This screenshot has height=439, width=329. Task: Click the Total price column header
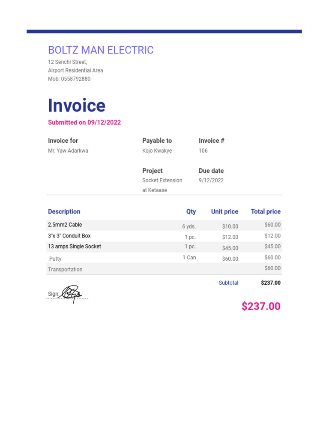[x=266, y=212]
